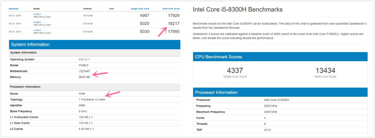Open the iPad8,8 link in the 17995 row
This screenshot has width=375, height=138.
tap(37, 30)
